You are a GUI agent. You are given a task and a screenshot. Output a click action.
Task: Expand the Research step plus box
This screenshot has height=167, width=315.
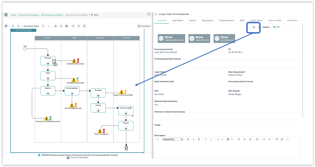tap(48, 63)
